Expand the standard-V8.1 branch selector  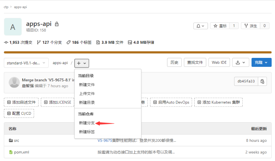pos(26,63)
